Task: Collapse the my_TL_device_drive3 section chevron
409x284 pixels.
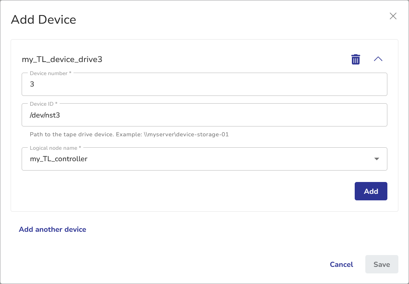Action: (378, 59)
